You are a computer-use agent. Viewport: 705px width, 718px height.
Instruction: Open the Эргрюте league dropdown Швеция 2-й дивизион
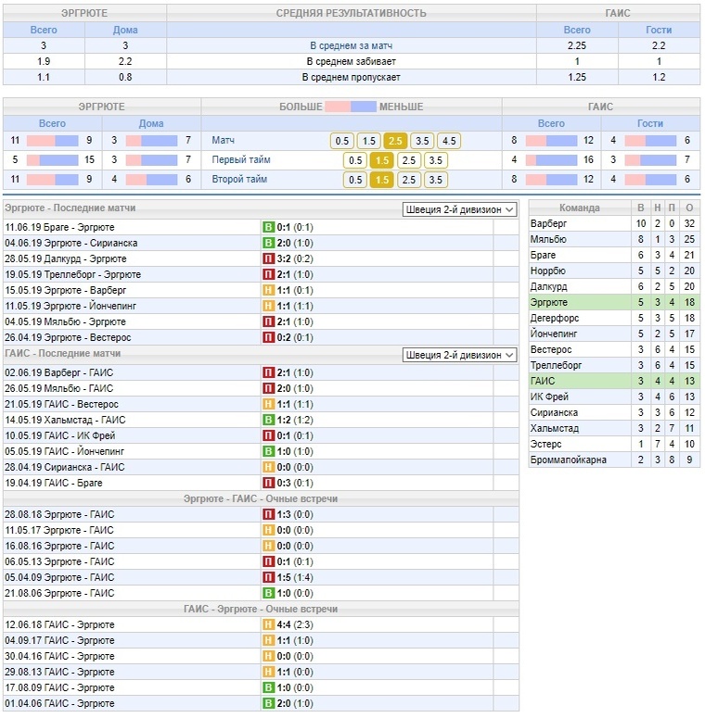point(460,209)
